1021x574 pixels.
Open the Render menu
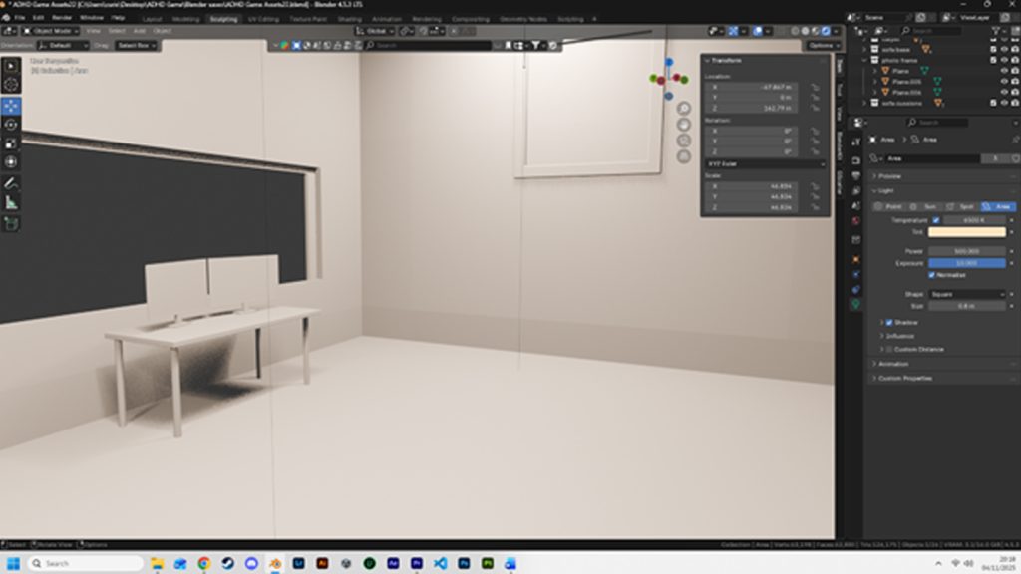coord(62,17)
